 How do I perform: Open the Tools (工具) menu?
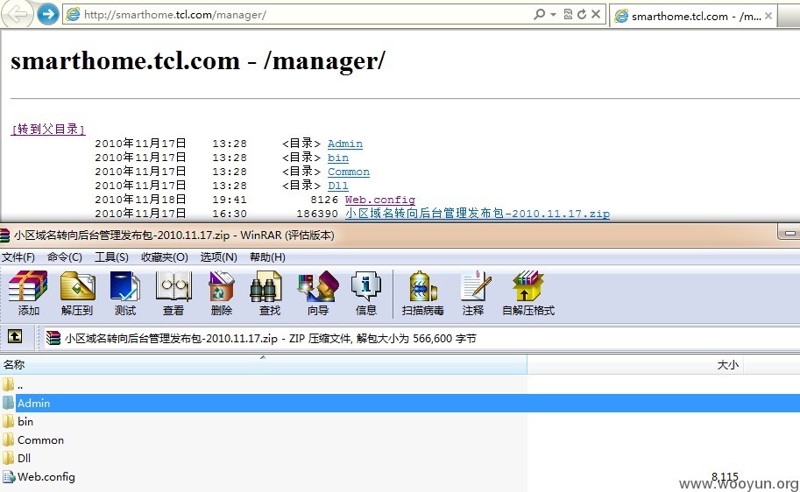111,257
